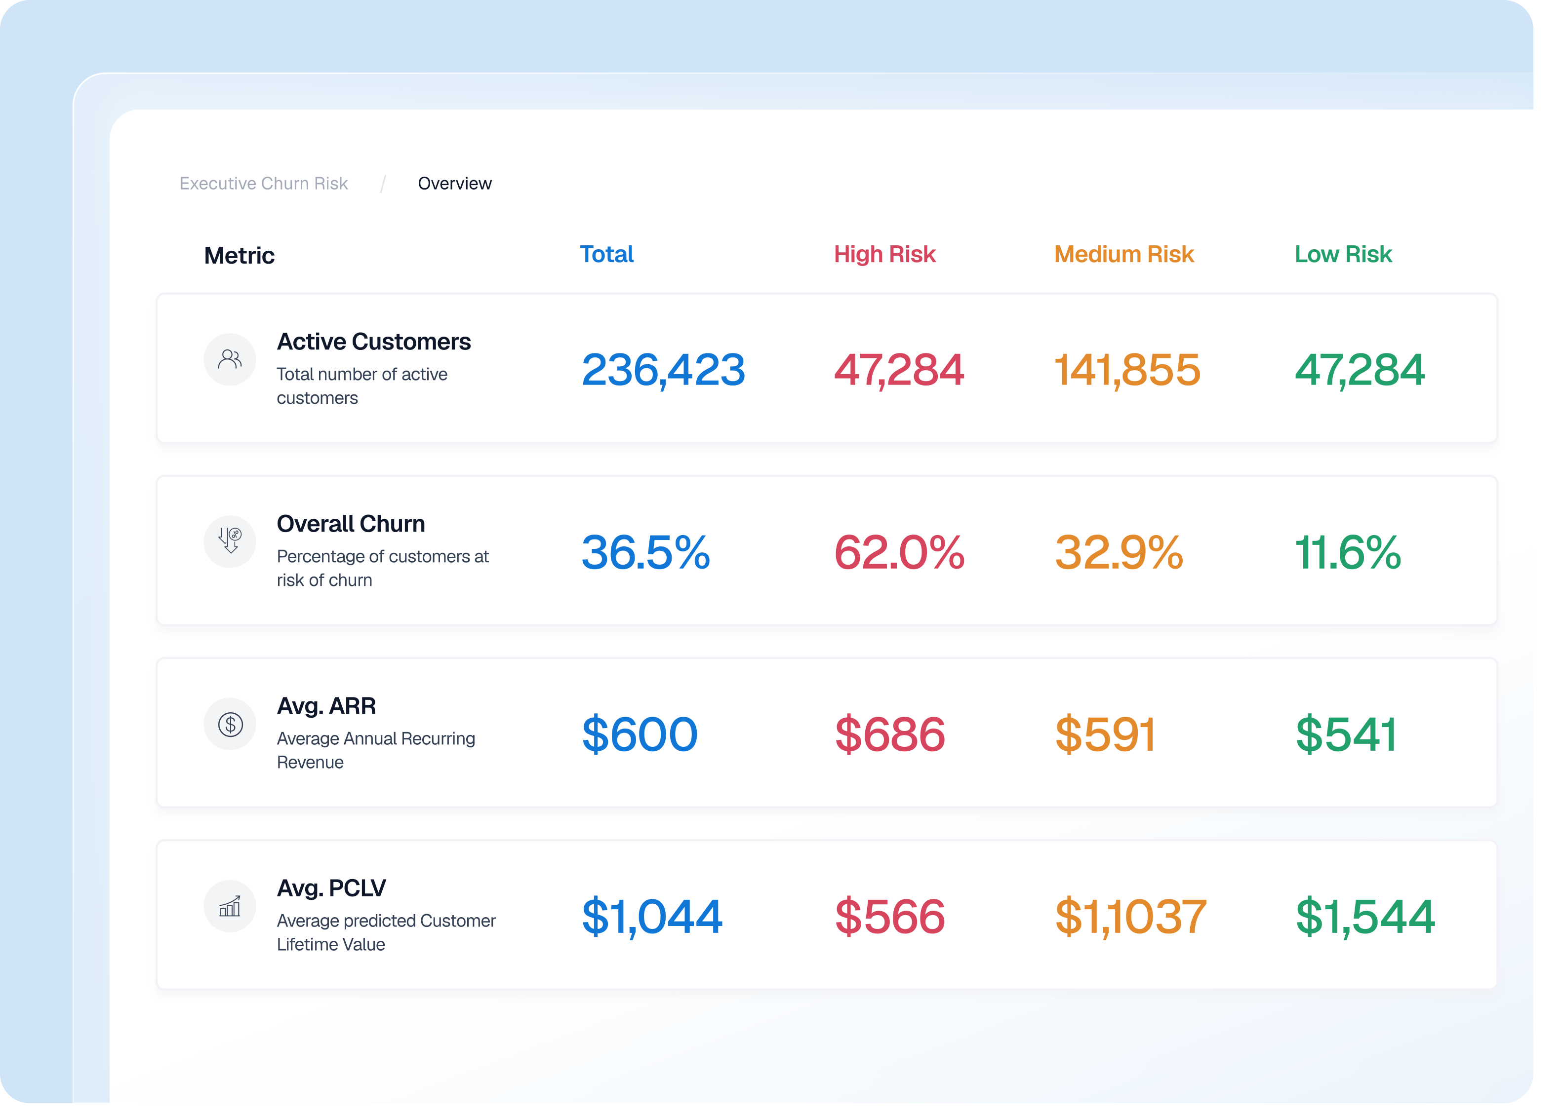Select the Avg. PCLV title
The width and height of the screenshot is (1563, 1118).
pyautogui.click(x=331, y=889)
